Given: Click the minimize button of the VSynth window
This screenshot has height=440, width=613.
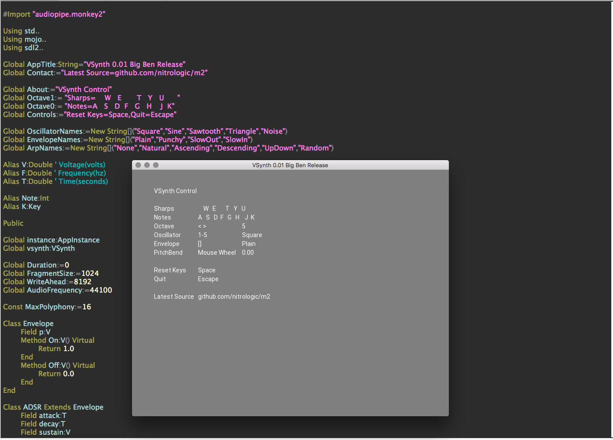Looking at the screenshot, I should point(147,165).
